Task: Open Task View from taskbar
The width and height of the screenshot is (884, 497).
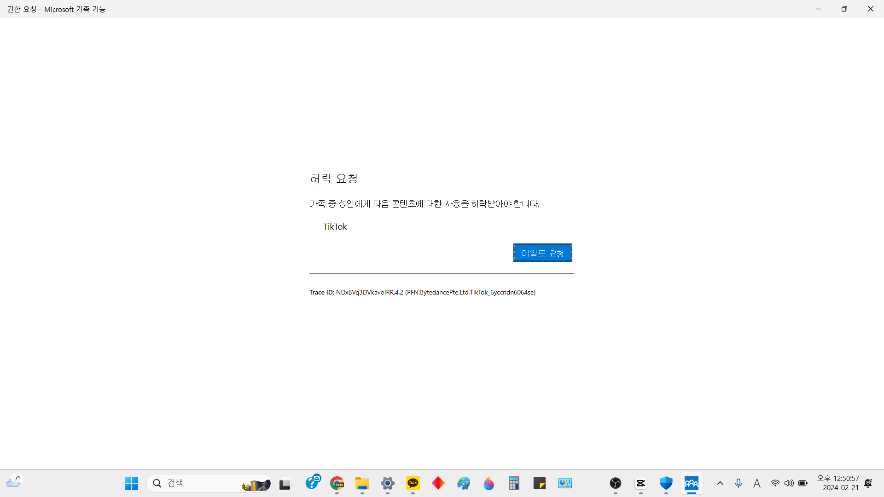Action: pos(285,484)
